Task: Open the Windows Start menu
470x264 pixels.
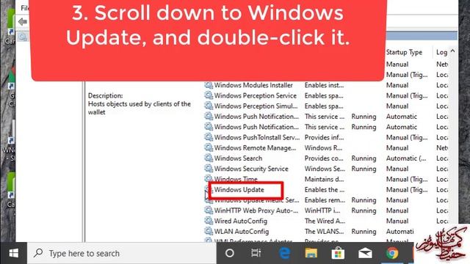Action: click(x=13, y=253)
